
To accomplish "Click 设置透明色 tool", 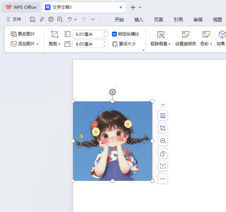I will [186, 39].
